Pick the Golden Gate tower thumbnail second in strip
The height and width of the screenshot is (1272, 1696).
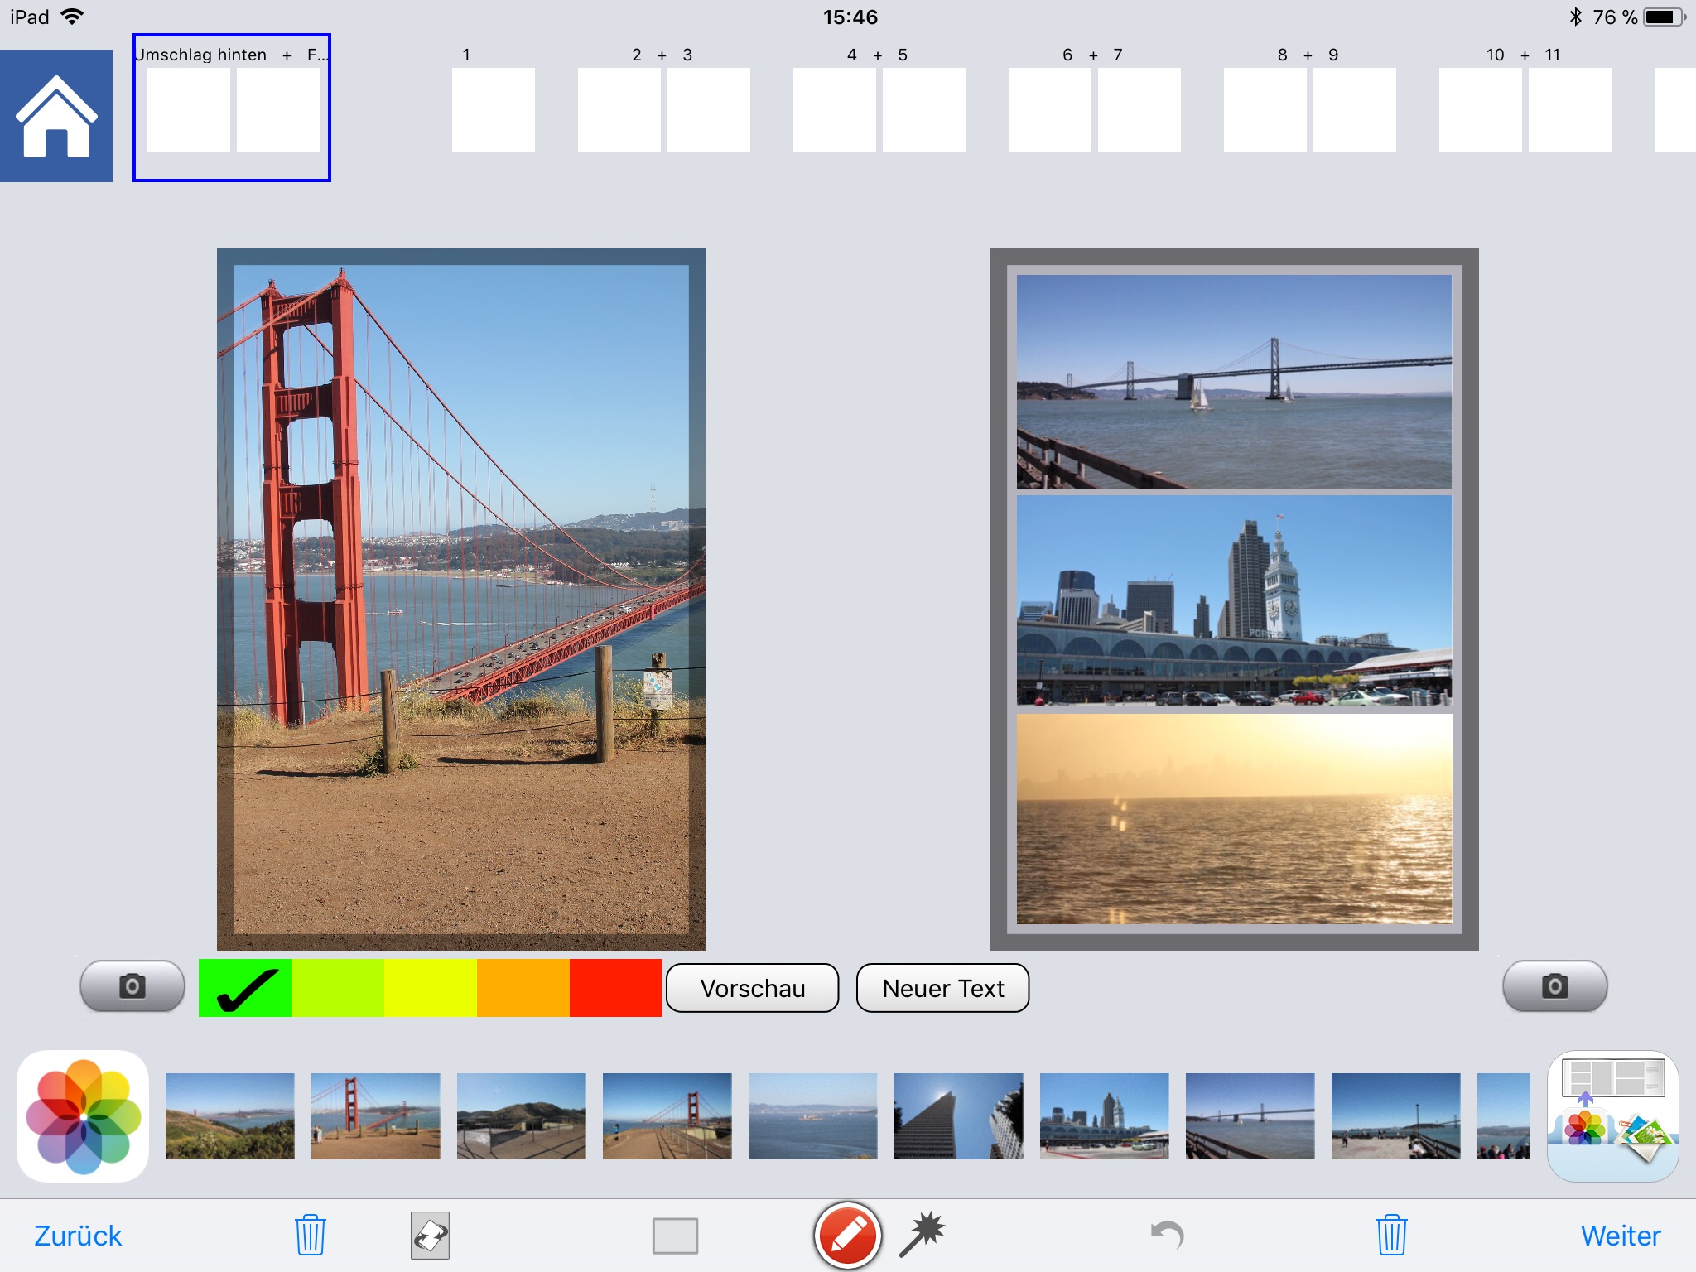(x=376, y=1115)
